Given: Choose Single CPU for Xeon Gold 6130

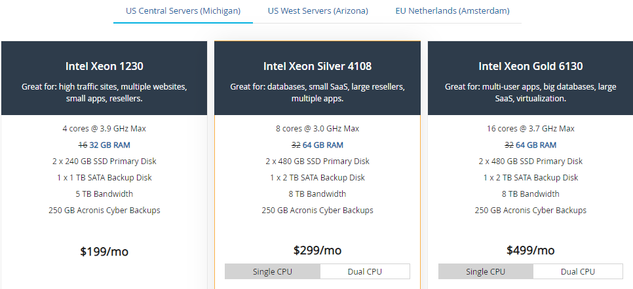Looking at the screenshot, I should tap(486, 271).
